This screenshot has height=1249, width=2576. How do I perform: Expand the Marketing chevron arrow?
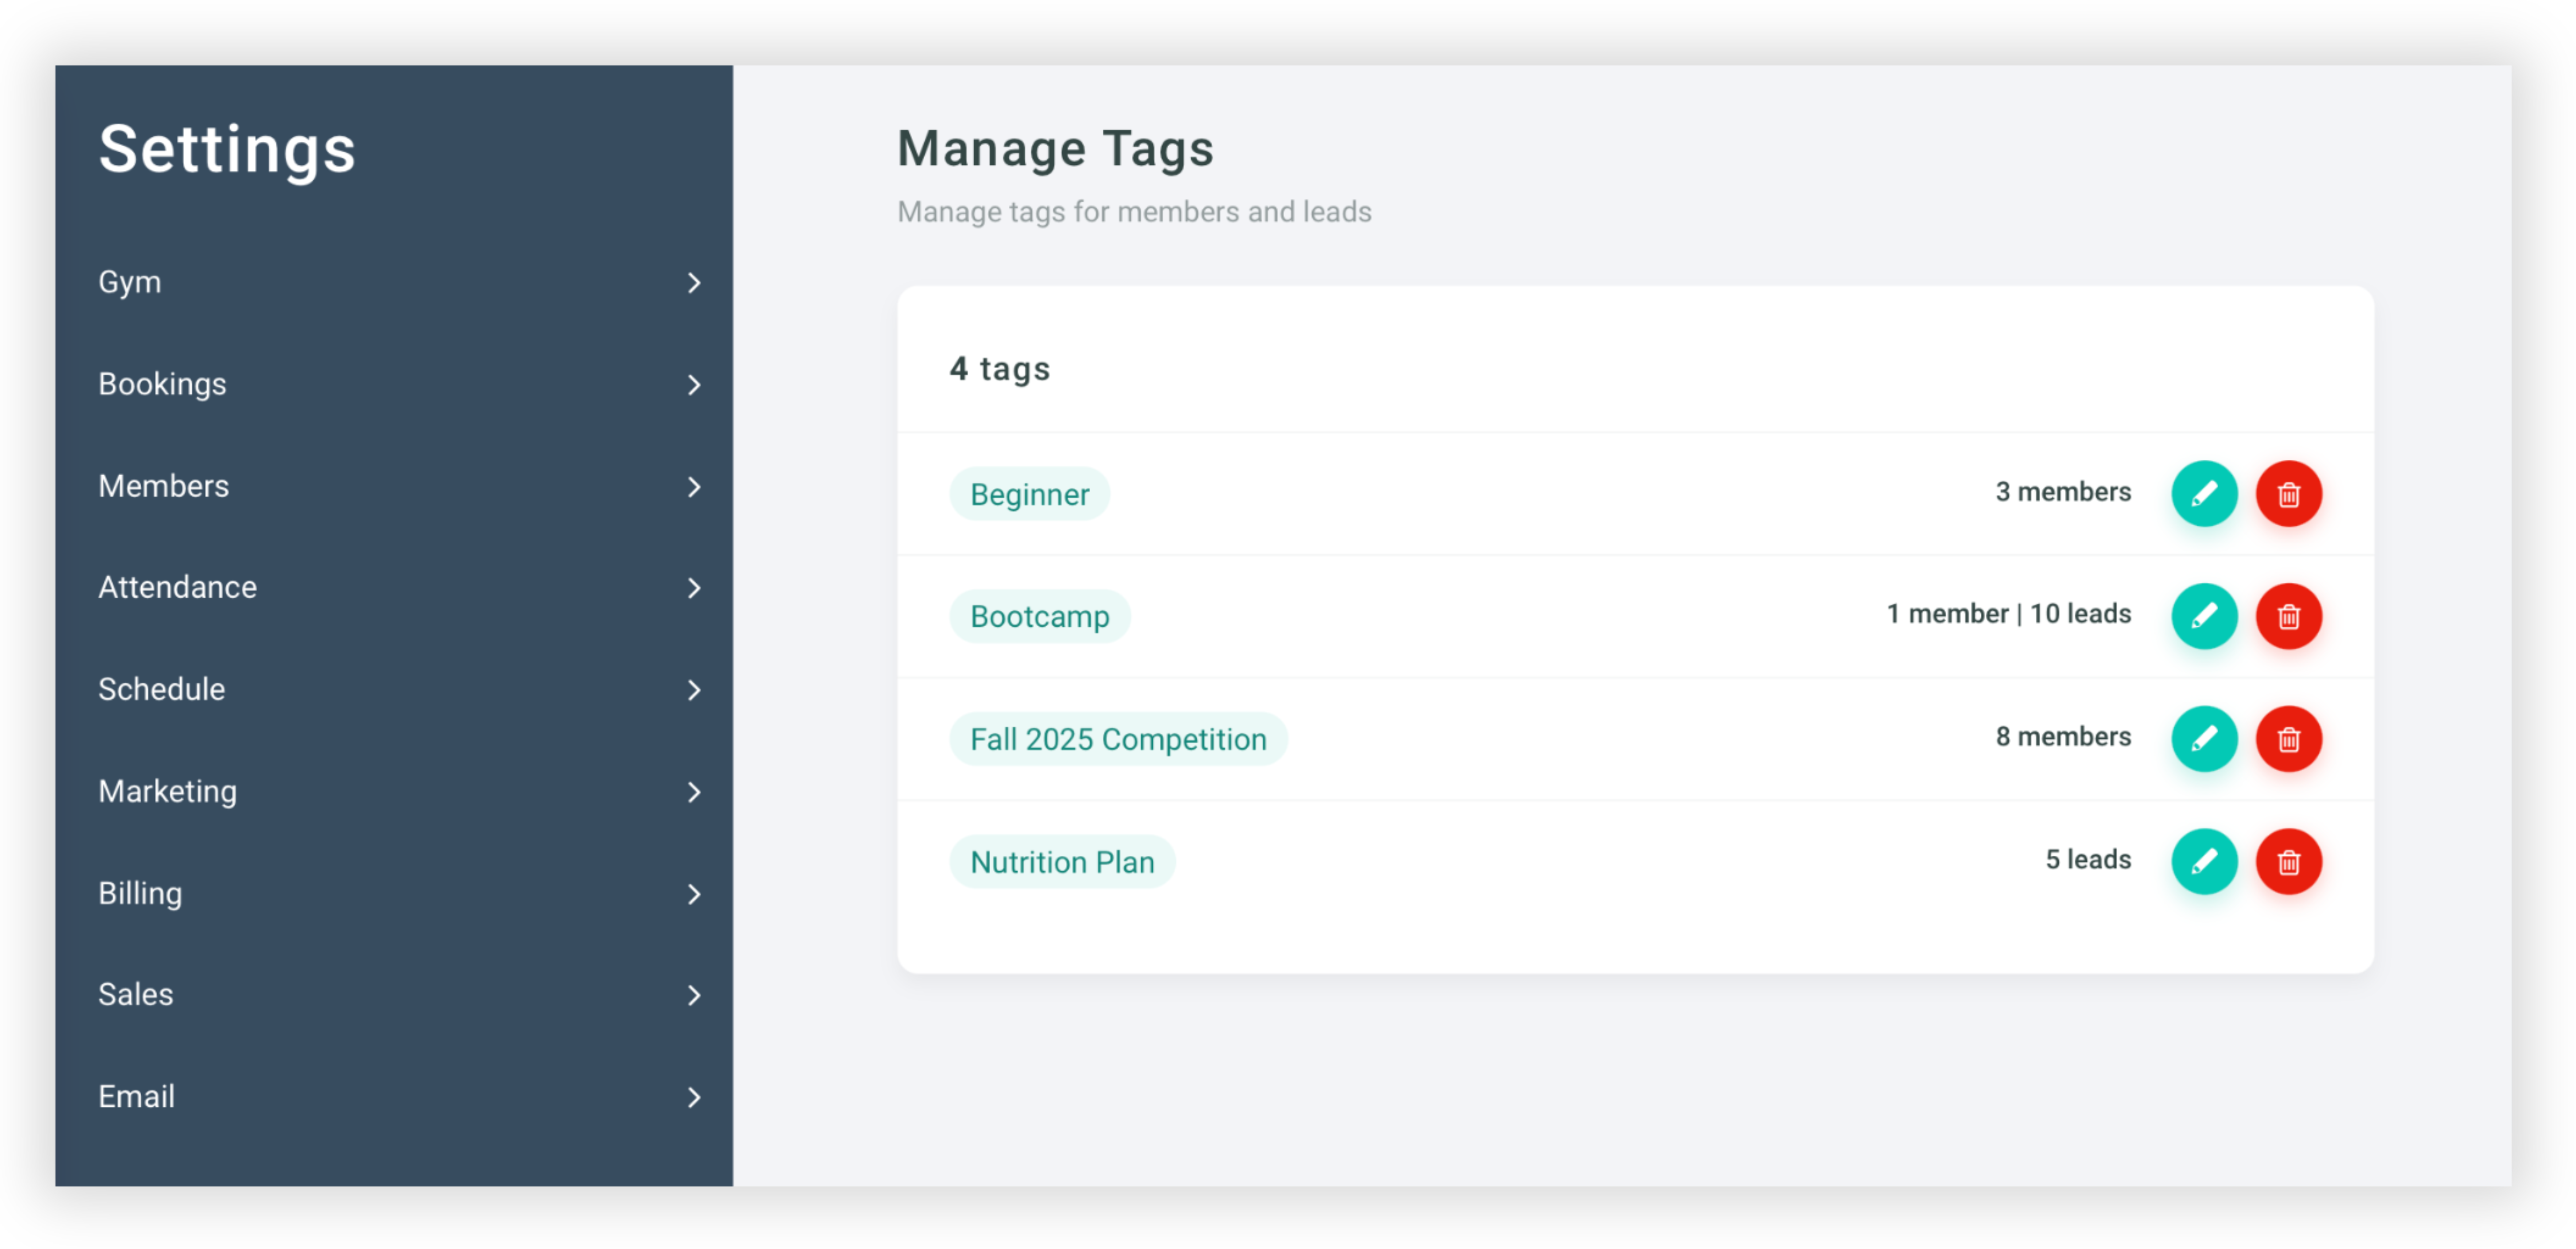pyautogui.click(x=694, y=792)
